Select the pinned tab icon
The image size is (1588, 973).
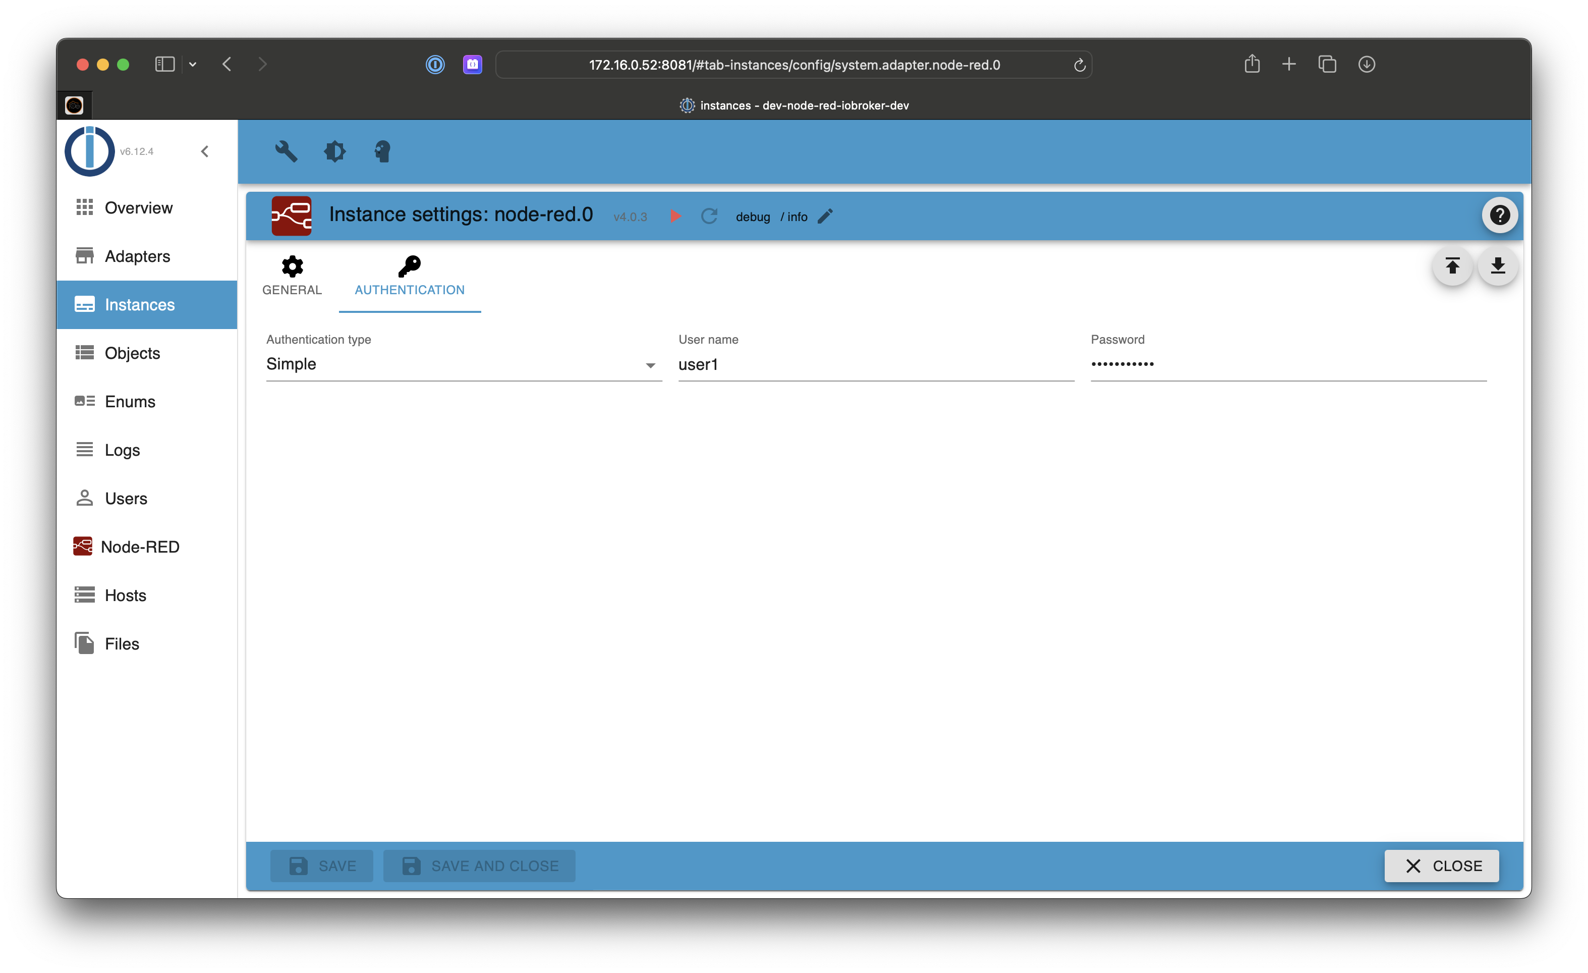click(74, 105)
